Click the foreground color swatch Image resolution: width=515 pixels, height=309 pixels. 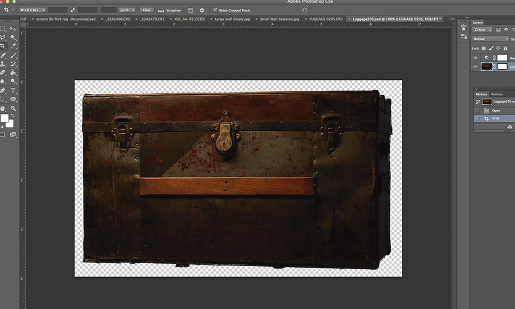tap(5, 118)
